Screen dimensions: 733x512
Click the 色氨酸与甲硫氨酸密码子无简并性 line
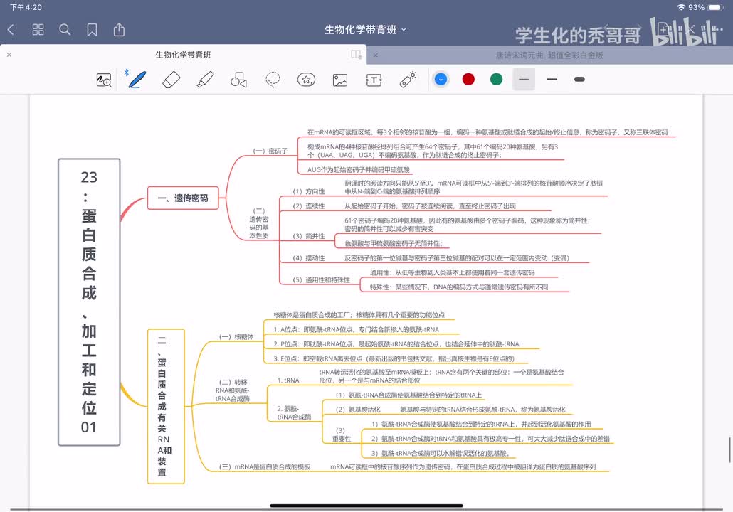[x=393, y=243]
